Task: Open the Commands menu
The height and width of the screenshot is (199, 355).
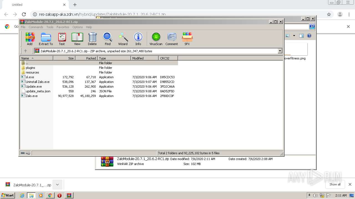Action: pyautogui.click(x=36, y=27)
